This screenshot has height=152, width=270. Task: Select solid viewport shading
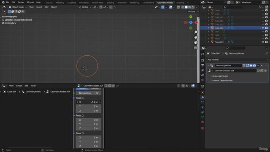[x=186, y=7]
